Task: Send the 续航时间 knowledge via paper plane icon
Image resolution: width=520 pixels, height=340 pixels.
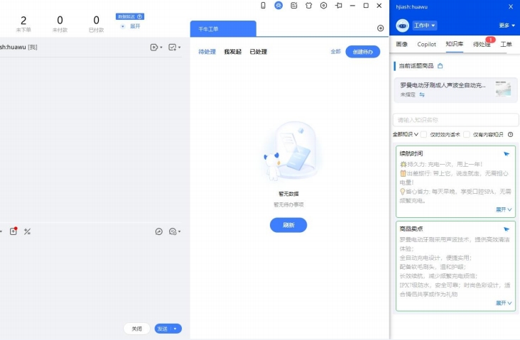Action: (507, 154)
